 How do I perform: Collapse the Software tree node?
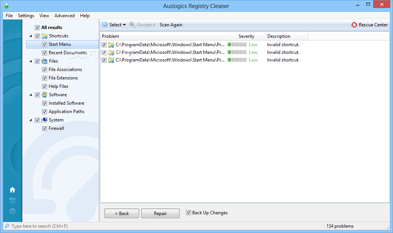pos(31,95)
